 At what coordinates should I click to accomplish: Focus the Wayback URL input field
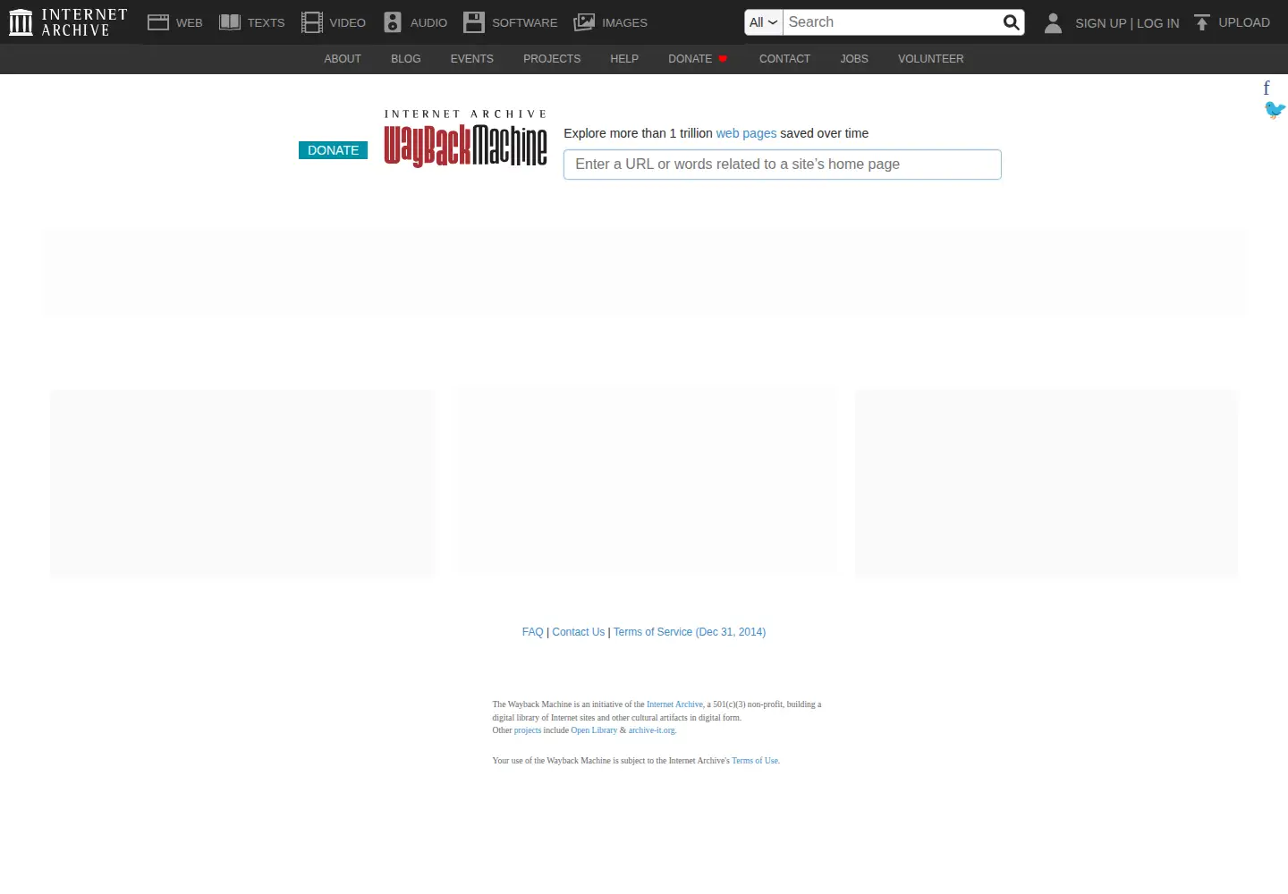coord(782,164)
